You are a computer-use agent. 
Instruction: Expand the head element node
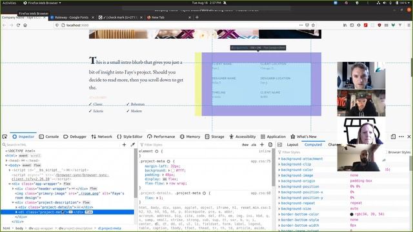tap(6, 160)
